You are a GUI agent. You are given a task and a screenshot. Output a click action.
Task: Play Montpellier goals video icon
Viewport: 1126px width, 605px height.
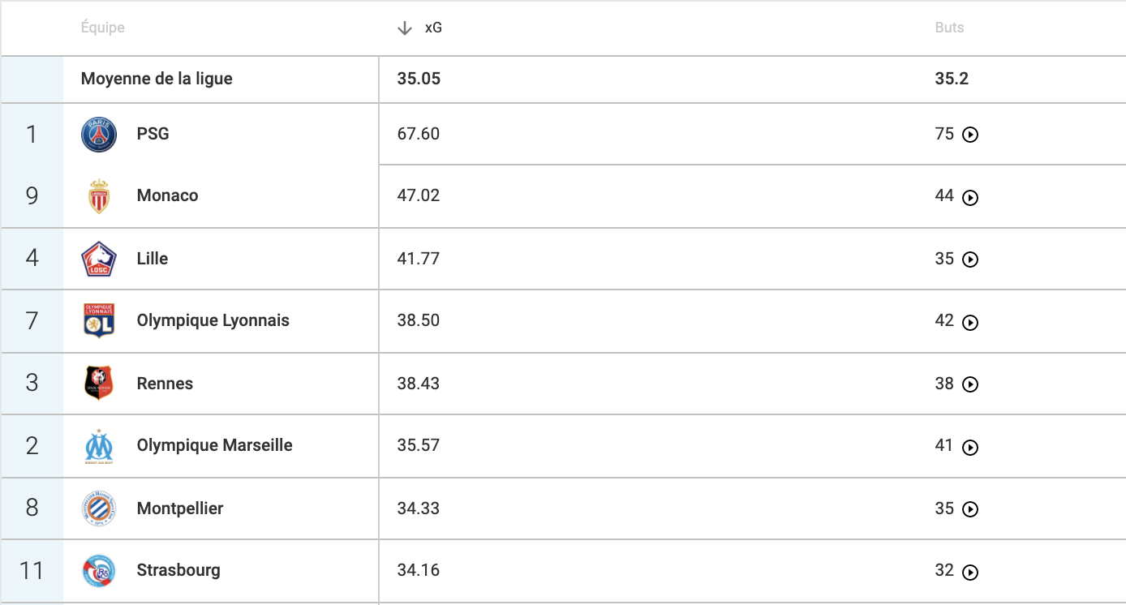970,509
